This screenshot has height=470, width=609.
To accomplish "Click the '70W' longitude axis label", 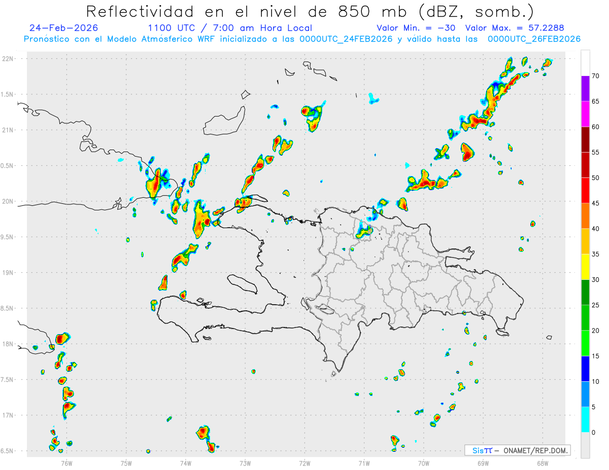I will pyautogui.click(x=424, y=463).
